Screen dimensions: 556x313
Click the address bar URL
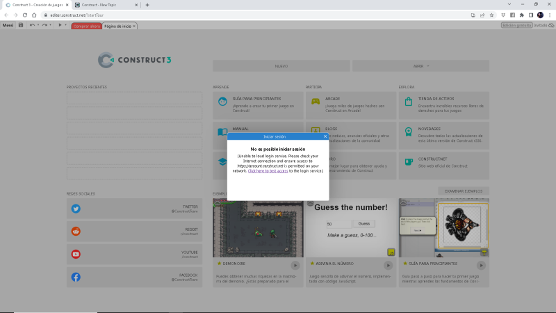click(x=76, y=15)
